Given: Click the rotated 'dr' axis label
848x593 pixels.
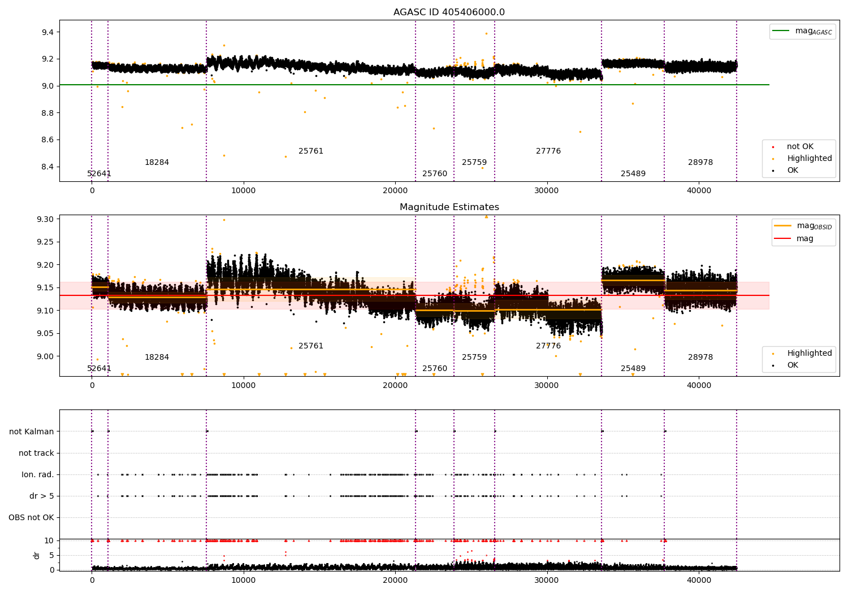Looking at the screenshot, I should 37,555.
